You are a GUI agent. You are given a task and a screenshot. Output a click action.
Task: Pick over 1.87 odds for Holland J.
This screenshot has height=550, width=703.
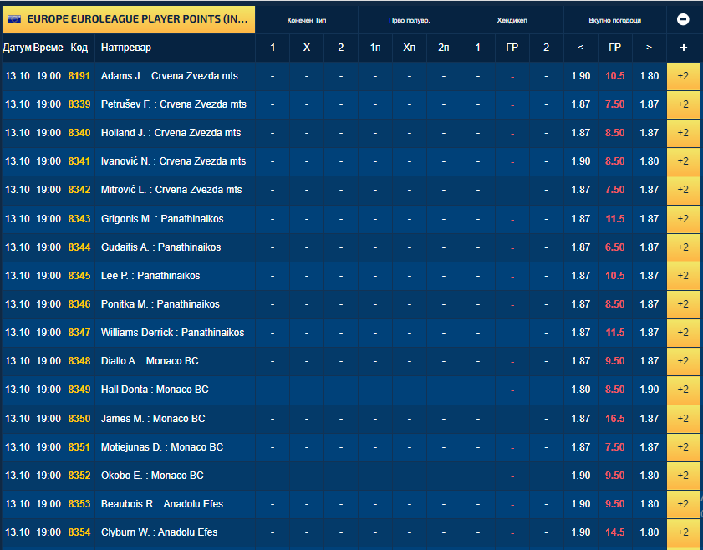[650, 133]
